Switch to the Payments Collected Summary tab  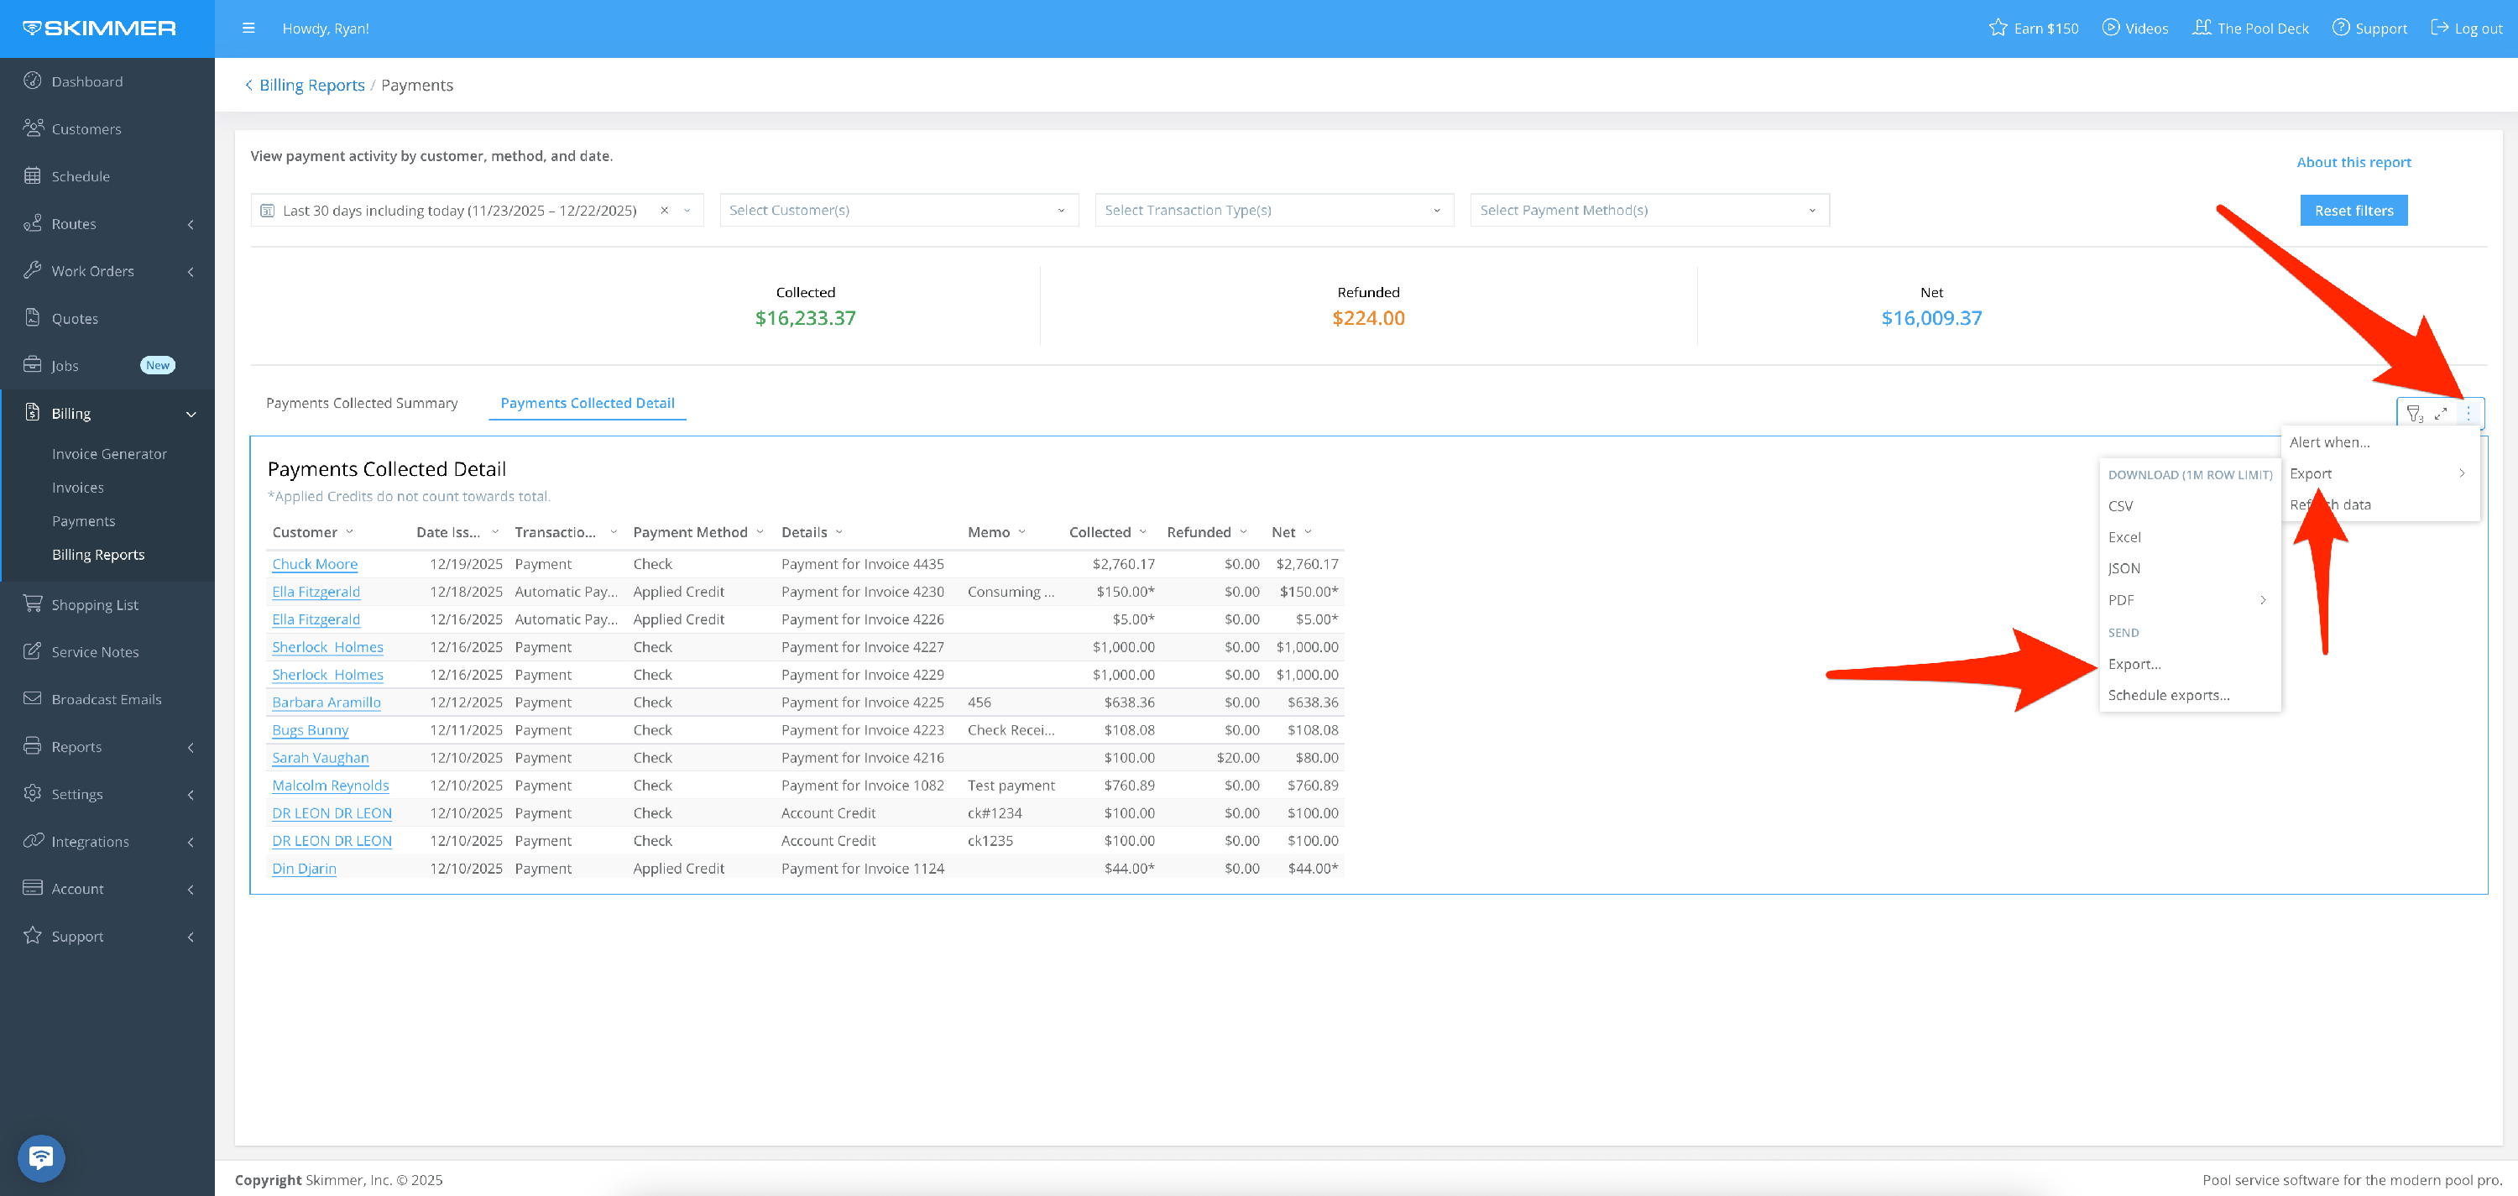point(362,403)
